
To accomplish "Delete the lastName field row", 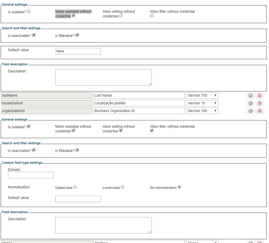I will pyautogui.click(x=260, y=95).
